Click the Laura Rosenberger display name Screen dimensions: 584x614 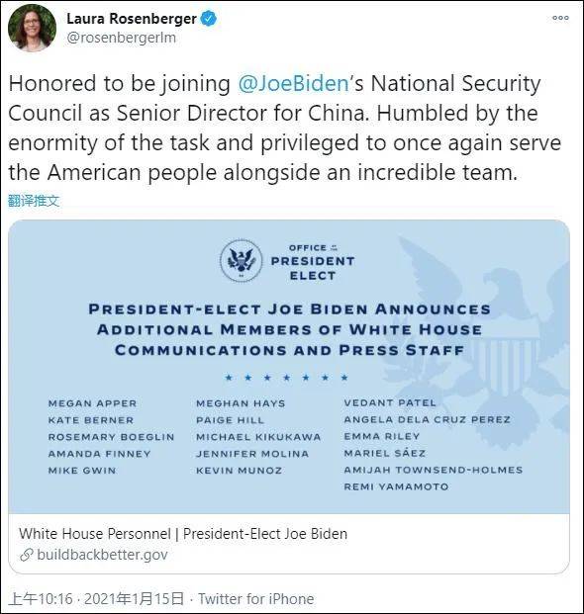132,19
